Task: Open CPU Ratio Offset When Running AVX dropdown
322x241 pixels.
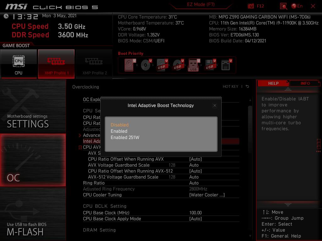Action: [196, 159]
